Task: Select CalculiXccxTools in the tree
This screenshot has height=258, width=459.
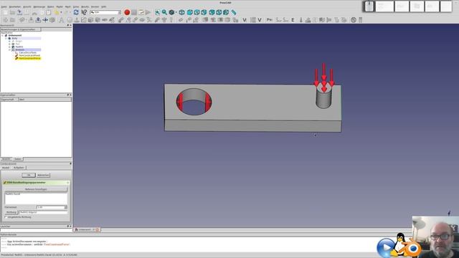Action: [x=28, y=52]
